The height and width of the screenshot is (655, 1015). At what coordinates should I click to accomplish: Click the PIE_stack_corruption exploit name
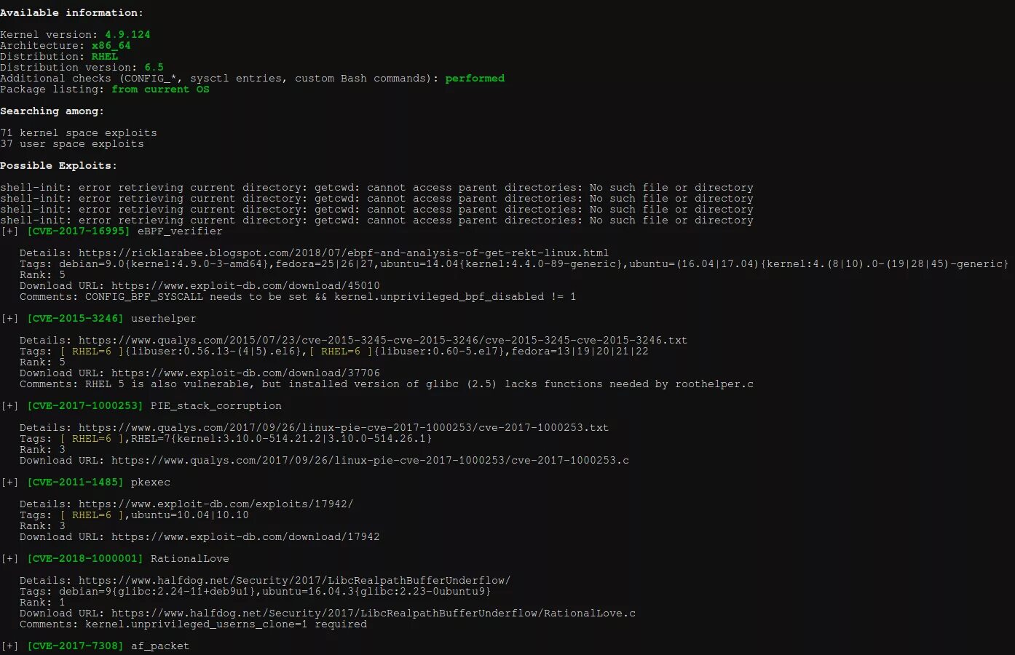[216, 405]
